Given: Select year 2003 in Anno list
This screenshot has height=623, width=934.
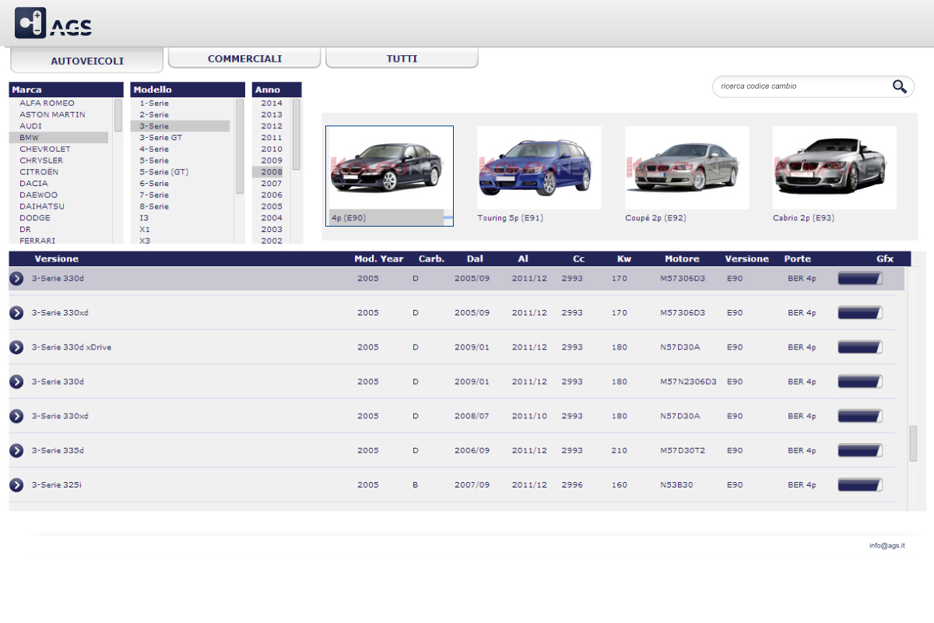Looking at the screenshot, I should pos(272,230).
